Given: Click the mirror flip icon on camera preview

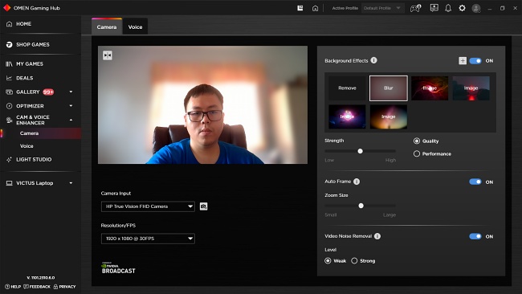Looking at the screenshot, I should point(108,55).
